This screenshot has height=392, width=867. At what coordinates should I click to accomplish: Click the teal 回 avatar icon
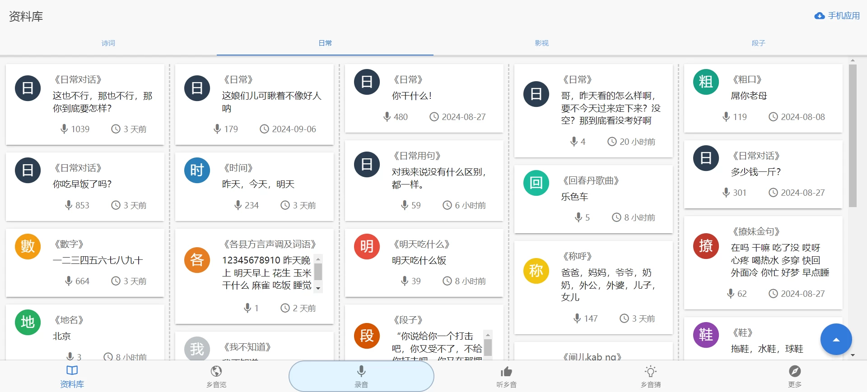pos(536,183)
